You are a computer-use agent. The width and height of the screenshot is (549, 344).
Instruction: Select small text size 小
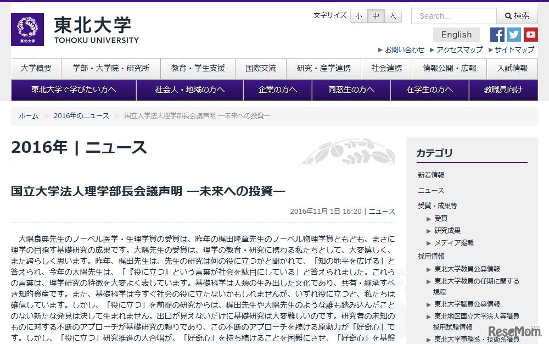(358, 16)
